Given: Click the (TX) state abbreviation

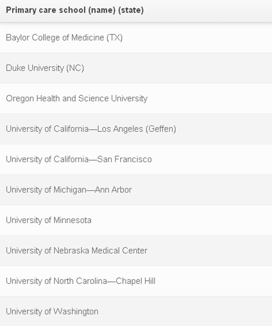Looking at the screenshot, I should [x=115, y=38].
